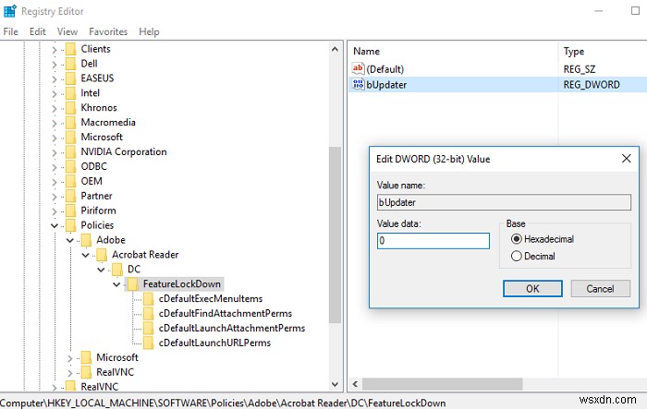Click the tree pane vertical scrollbar thumb
Viewport: 647px width, 409px height.
click(x=335, y=235)
